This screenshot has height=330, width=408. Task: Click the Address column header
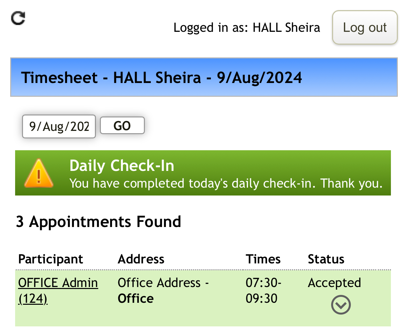point(141,259)
